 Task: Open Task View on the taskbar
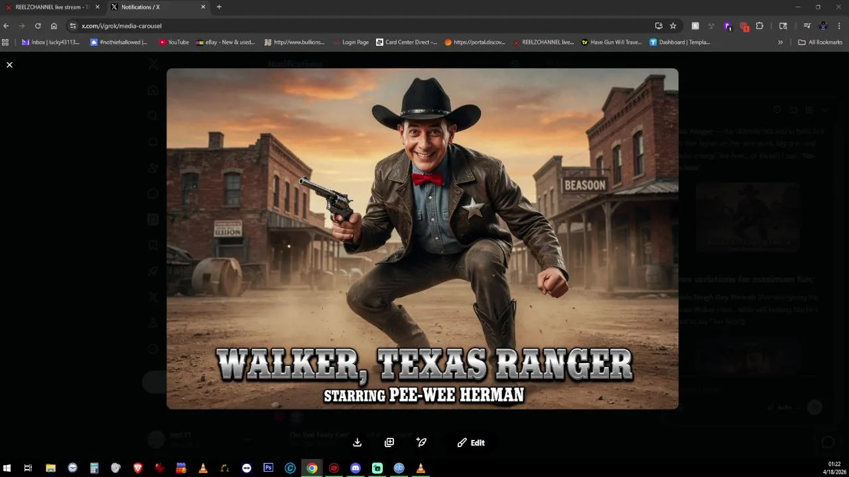(28, 468)
